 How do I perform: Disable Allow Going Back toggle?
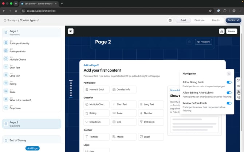point(229,82)
